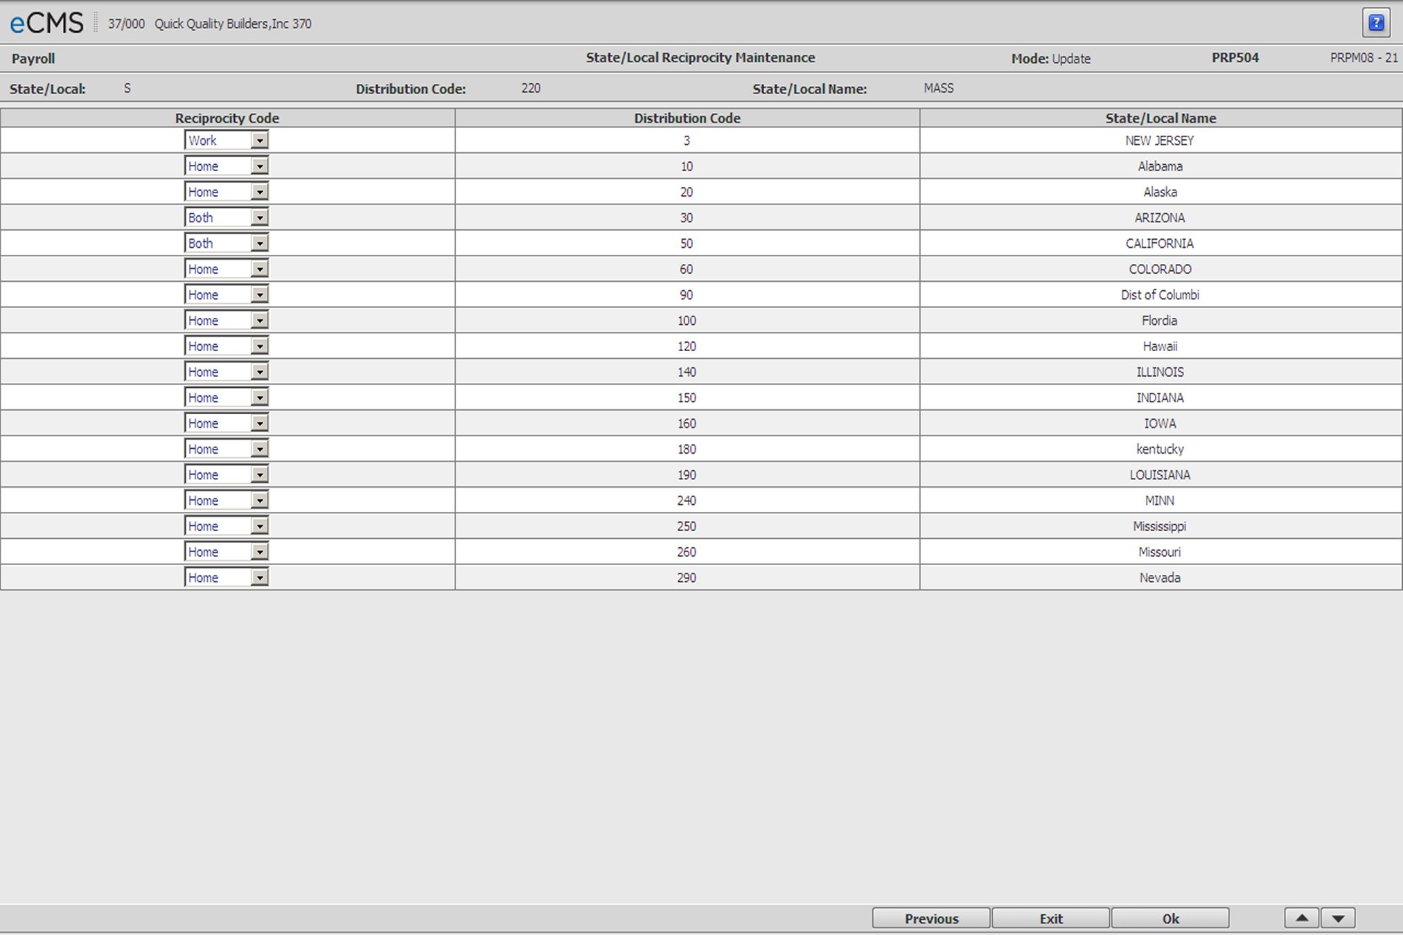
Task: Open the New Jersey reciprocity code dropdown
Action: click(260, 141)
